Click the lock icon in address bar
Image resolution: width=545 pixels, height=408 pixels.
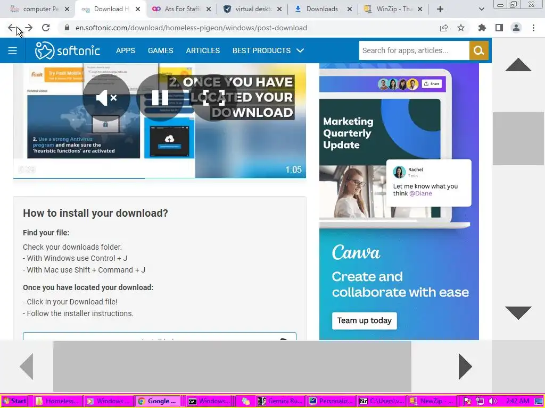click(67, 28)
